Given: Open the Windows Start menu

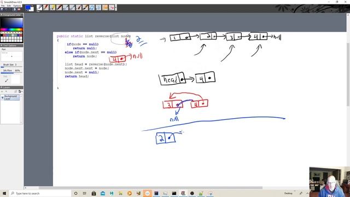Looking at the screenshot, I should tap(4, 193).
